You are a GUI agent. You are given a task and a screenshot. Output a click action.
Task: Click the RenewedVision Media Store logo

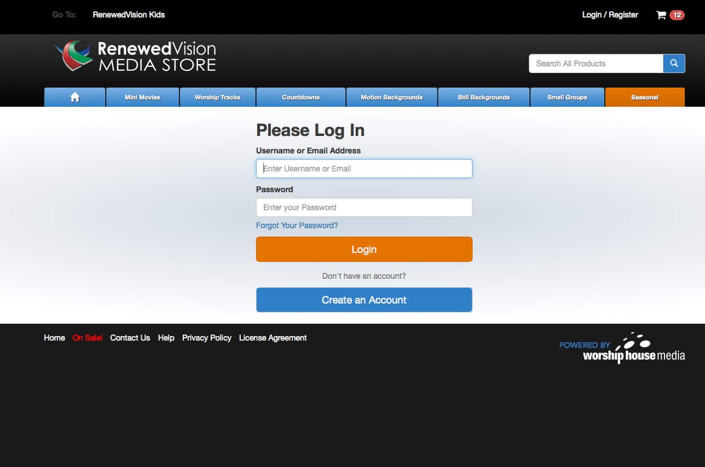pos(135,56)
